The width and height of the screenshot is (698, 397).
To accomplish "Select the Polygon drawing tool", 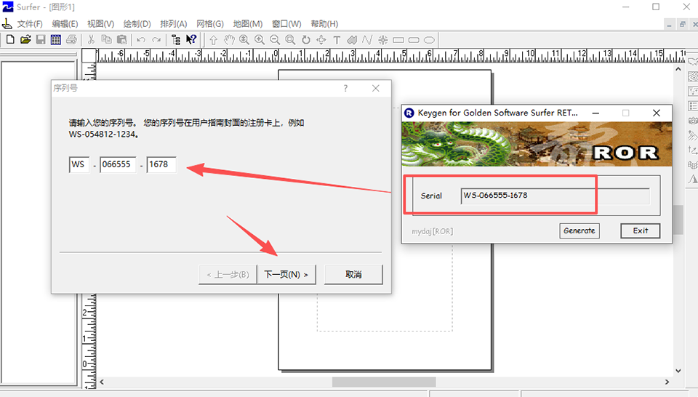I will pos(352,40).
